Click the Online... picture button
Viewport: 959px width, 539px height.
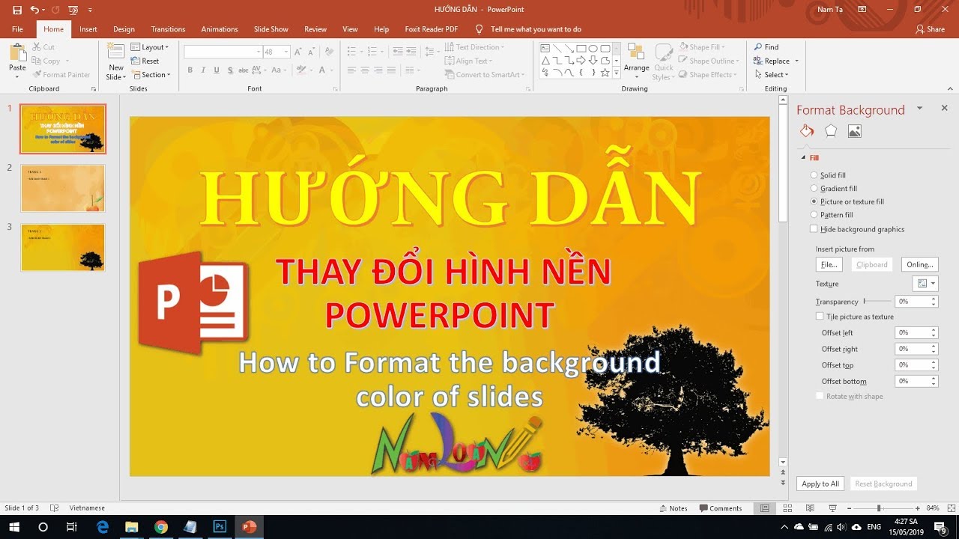tap(919, 264)
